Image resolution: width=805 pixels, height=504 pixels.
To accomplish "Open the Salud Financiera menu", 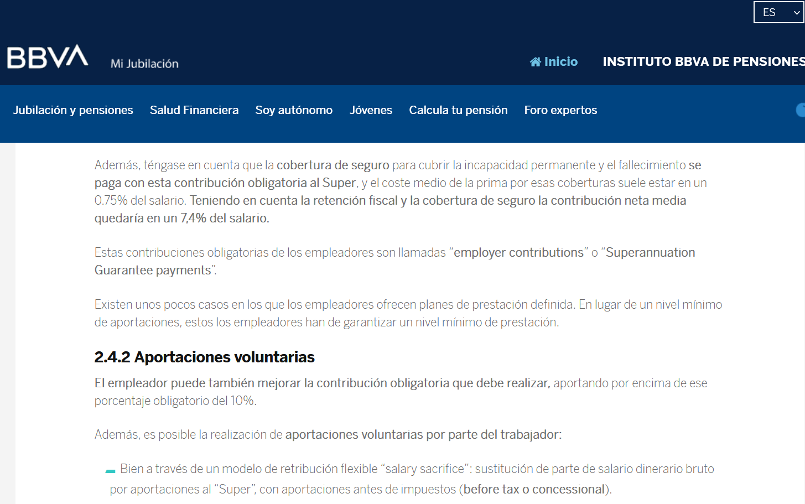I will coord(194,110).
